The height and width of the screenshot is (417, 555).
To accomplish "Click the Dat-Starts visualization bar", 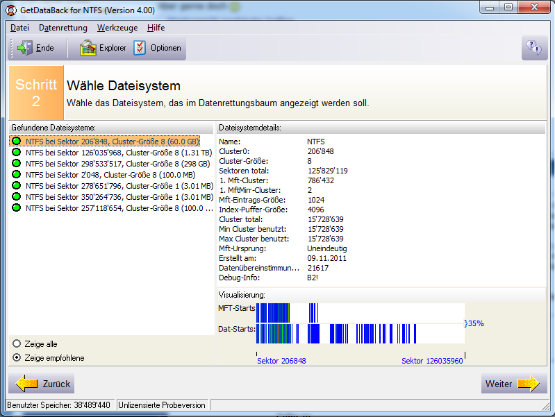I will (x=361, y=334).
